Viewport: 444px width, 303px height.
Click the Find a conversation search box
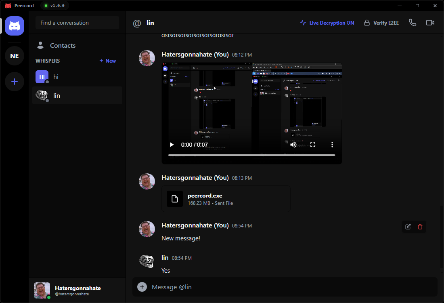coord(77,23)
